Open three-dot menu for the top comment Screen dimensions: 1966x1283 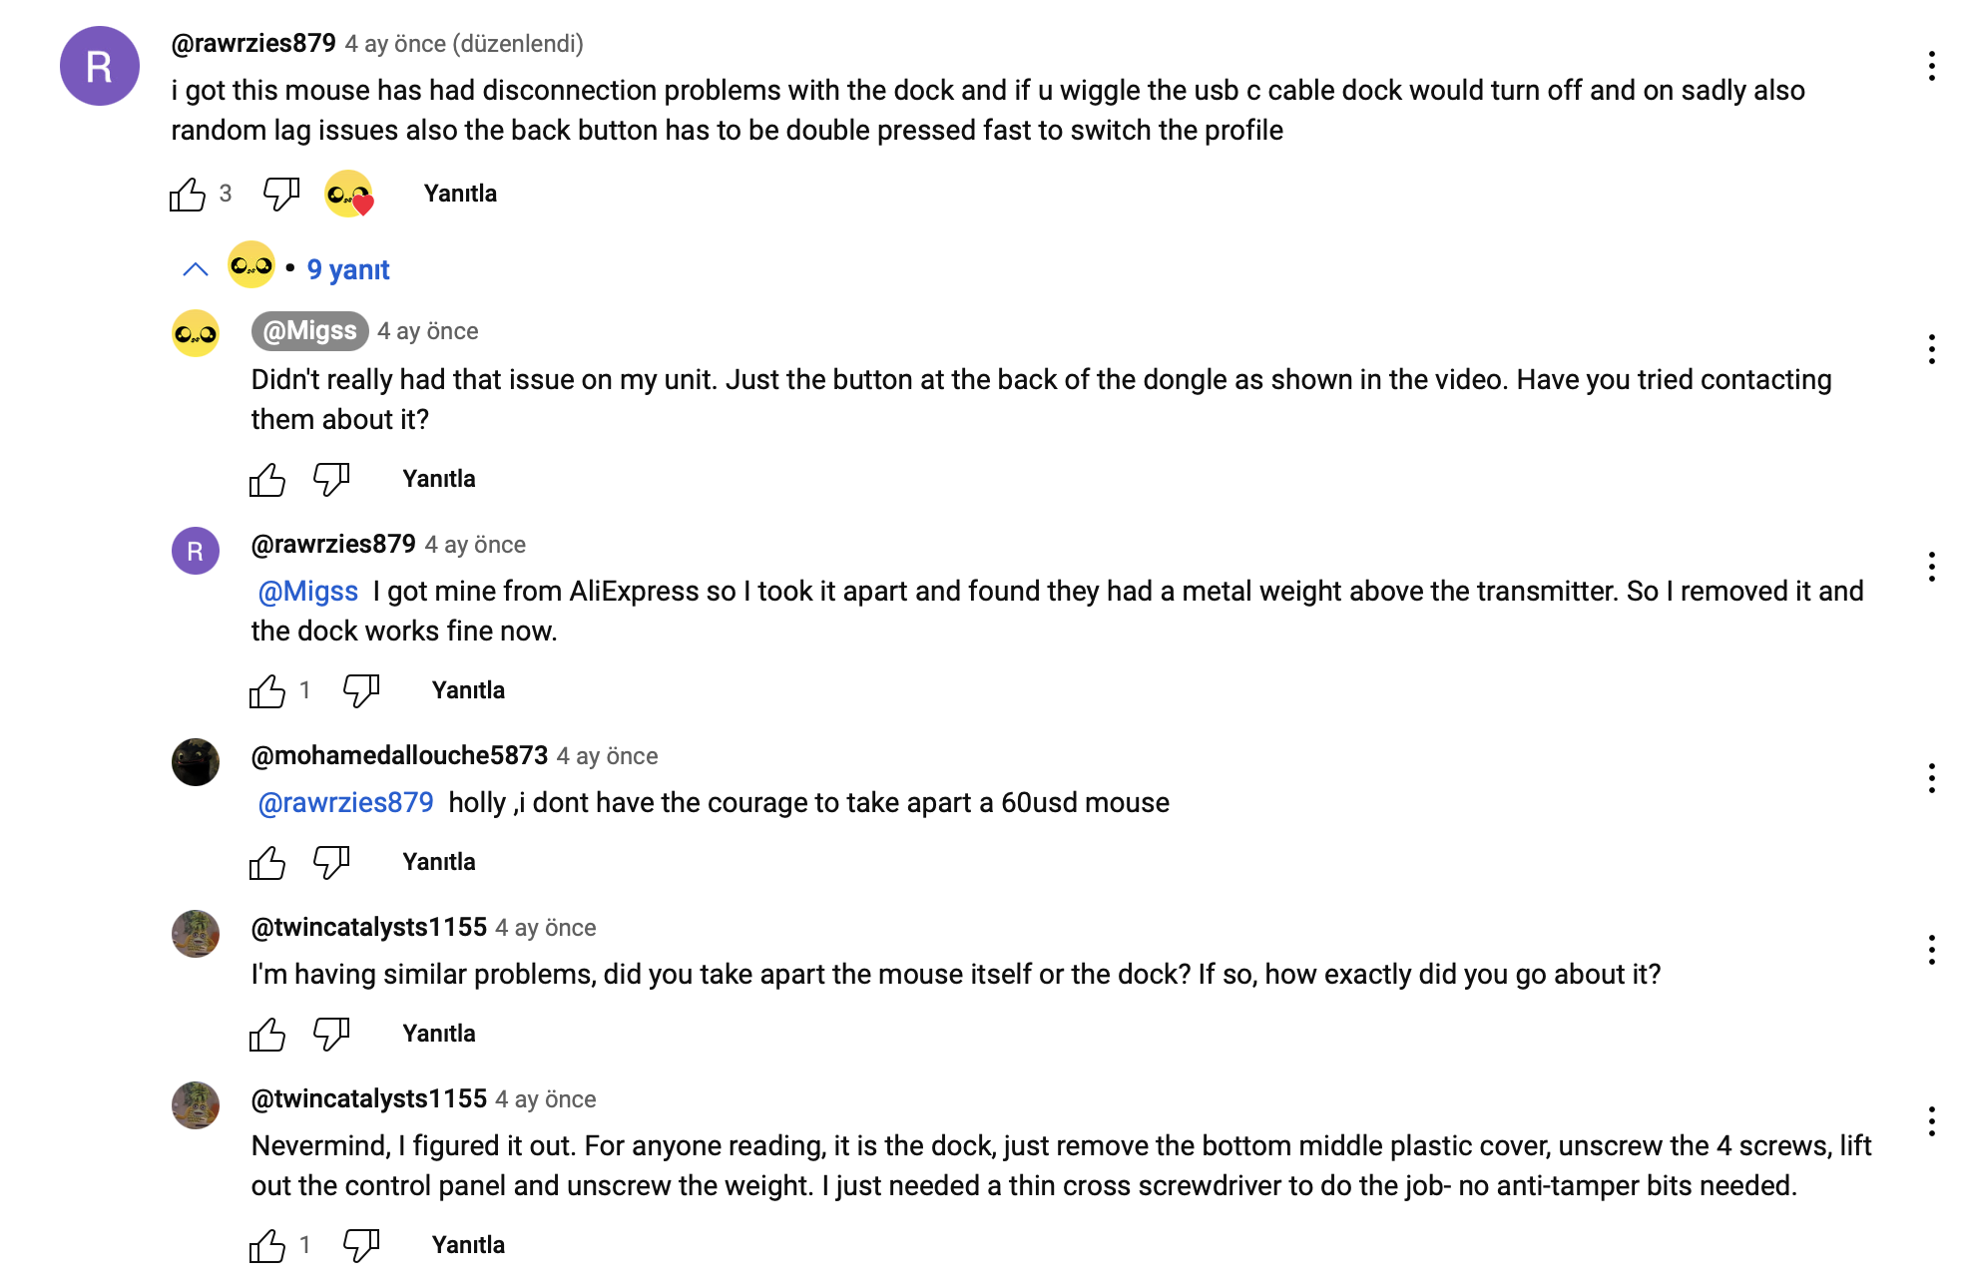[1932, 66]
